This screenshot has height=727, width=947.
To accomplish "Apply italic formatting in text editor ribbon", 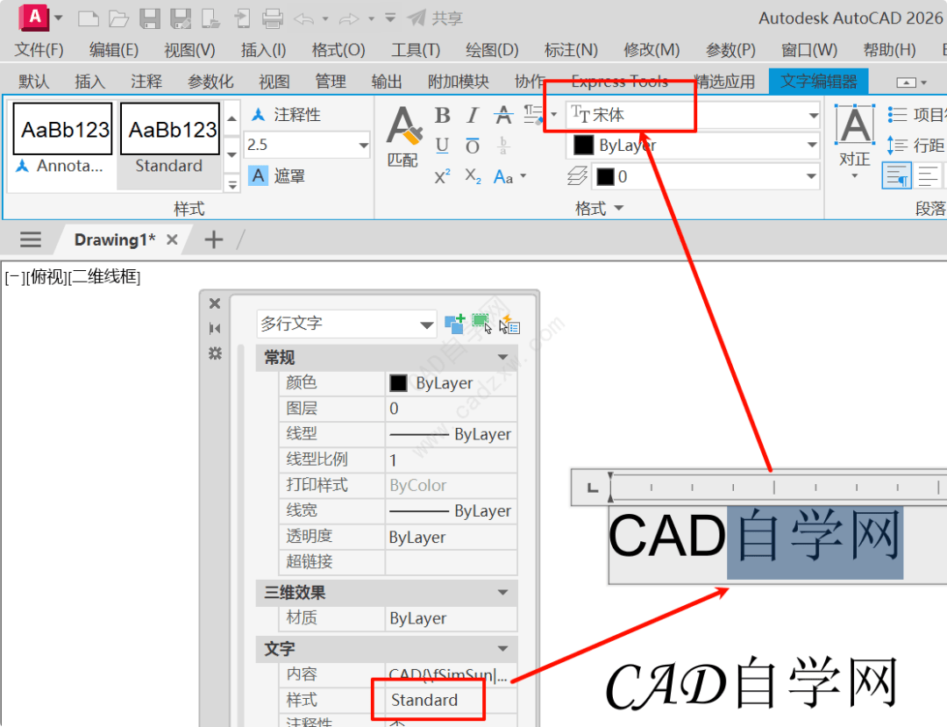I will (472, 115).
